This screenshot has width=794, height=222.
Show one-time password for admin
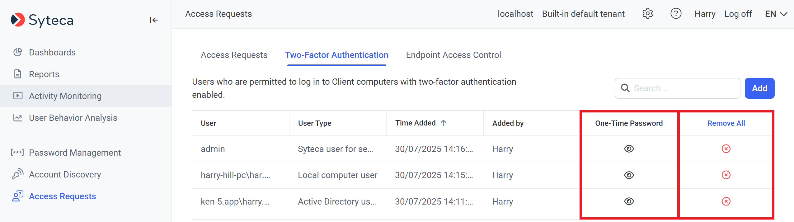click(x=629, y=149)
